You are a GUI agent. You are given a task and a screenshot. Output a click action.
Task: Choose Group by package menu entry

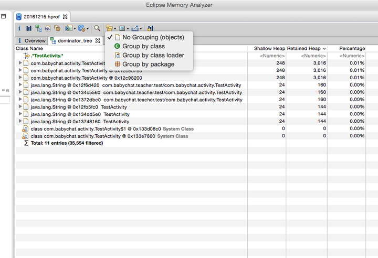[150, 64]
